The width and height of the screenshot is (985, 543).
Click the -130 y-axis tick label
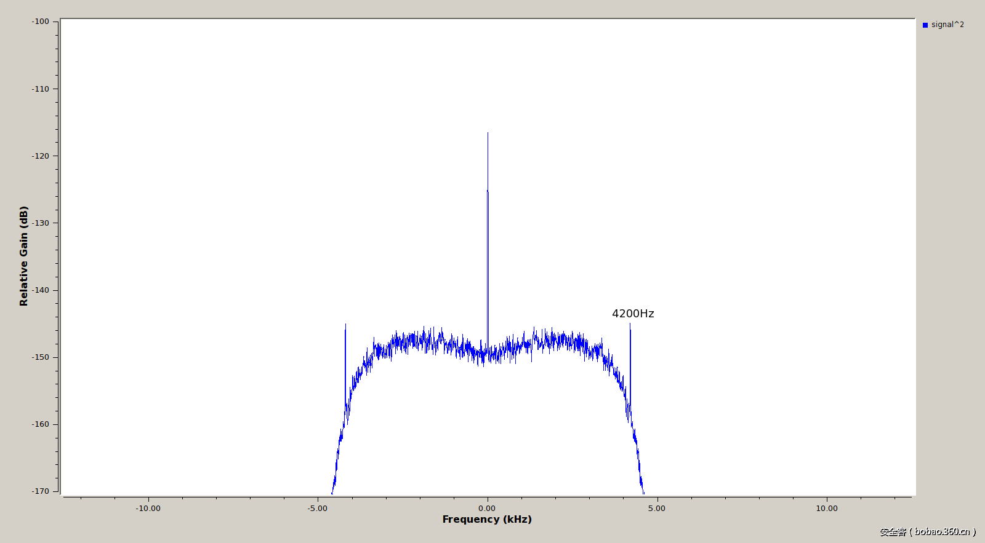point(41,223)
